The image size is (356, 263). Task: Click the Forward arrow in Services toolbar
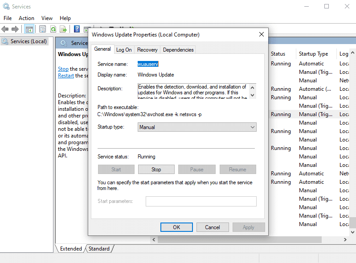pyautogui.click(x=15, y=29)
